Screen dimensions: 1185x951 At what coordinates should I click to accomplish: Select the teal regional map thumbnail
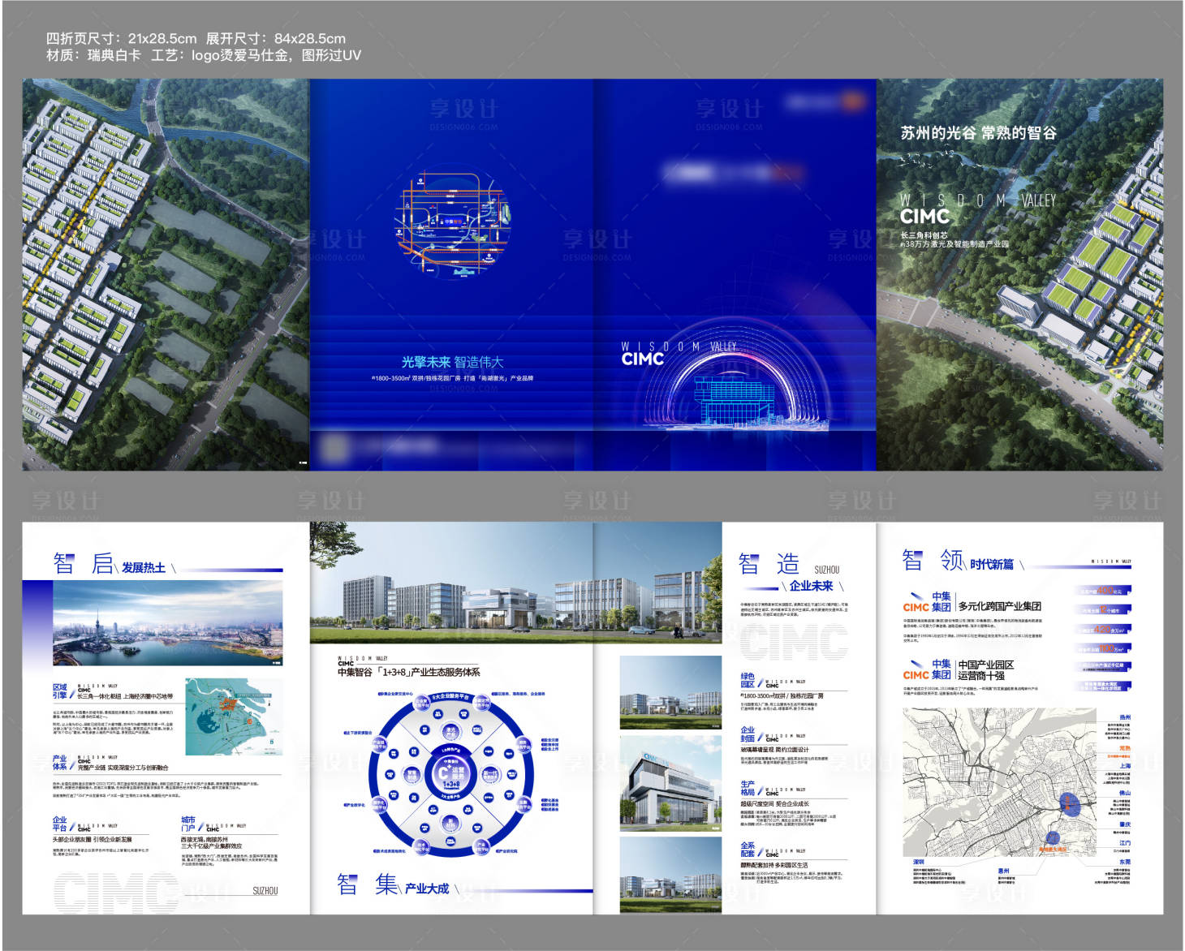click(x=234, y=716)
